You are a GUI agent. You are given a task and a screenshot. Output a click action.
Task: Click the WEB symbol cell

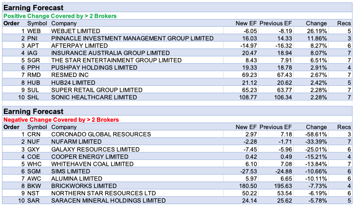click(x=34, y=31)
